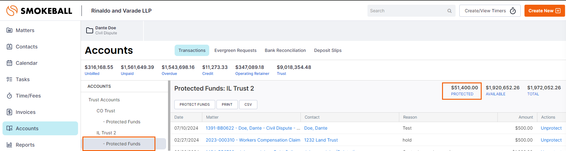Click the timer stopwatch icon
Viewport: 566px width, 151px height.
[513, 11]
